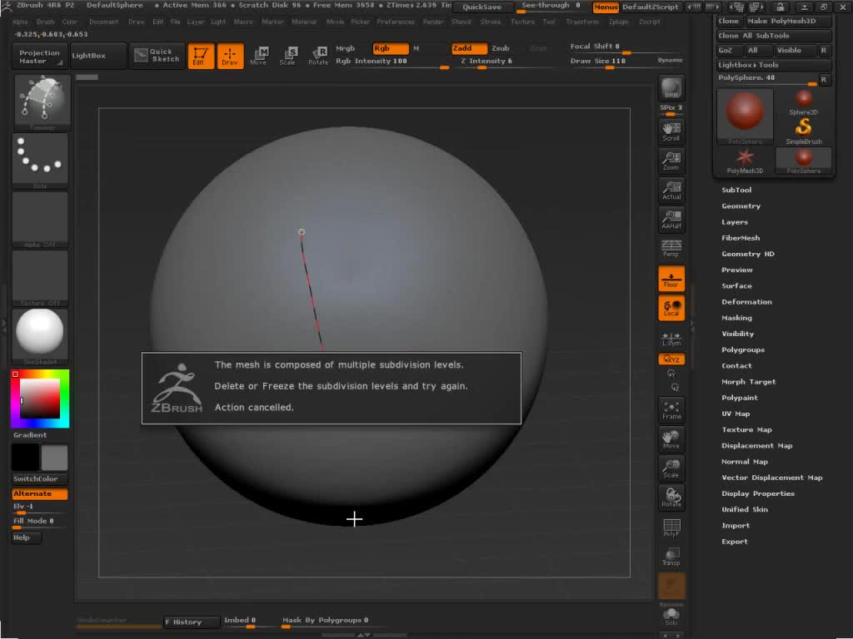Image resolution: width=853 pixels, height=639 pixels.
Task: Click the Solo mode icon
Action: tap(671, 616)
